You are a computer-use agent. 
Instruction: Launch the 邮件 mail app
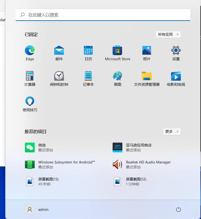[59, 50]
